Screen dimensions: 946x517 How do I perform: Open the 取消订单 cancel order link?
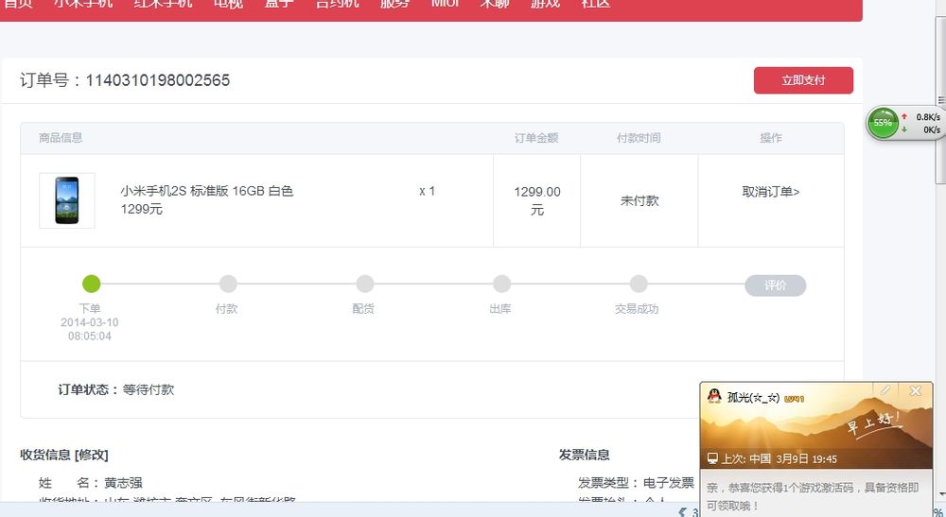(770, 192)
